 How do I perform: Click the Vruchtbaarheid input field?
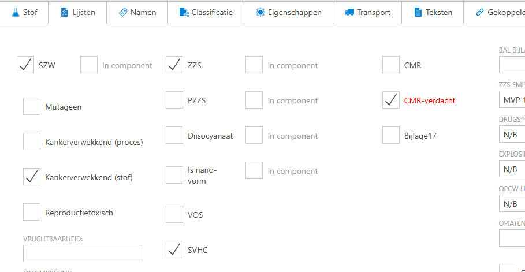point(83,254)
